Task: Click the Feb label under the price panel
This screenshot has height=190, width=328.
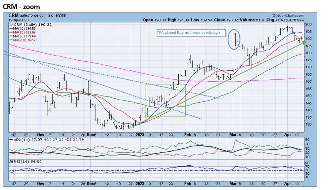Action: [188, 135]
